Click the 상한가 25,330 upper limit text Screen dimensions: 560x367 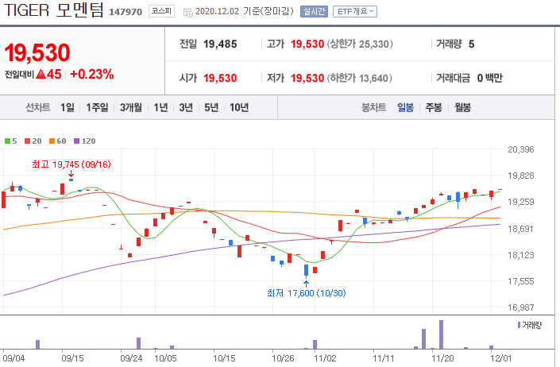(360, 44)
